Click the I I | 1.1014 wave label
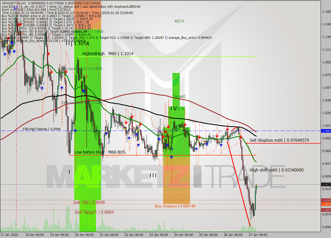Viewport: 331px width, 238px height. [77, 43]
